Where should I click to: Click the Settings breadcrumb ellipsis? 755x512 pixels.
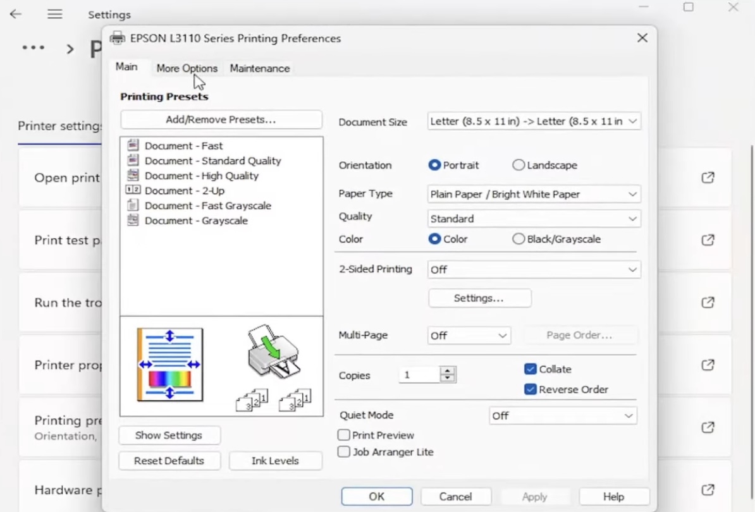pos(34,47)
